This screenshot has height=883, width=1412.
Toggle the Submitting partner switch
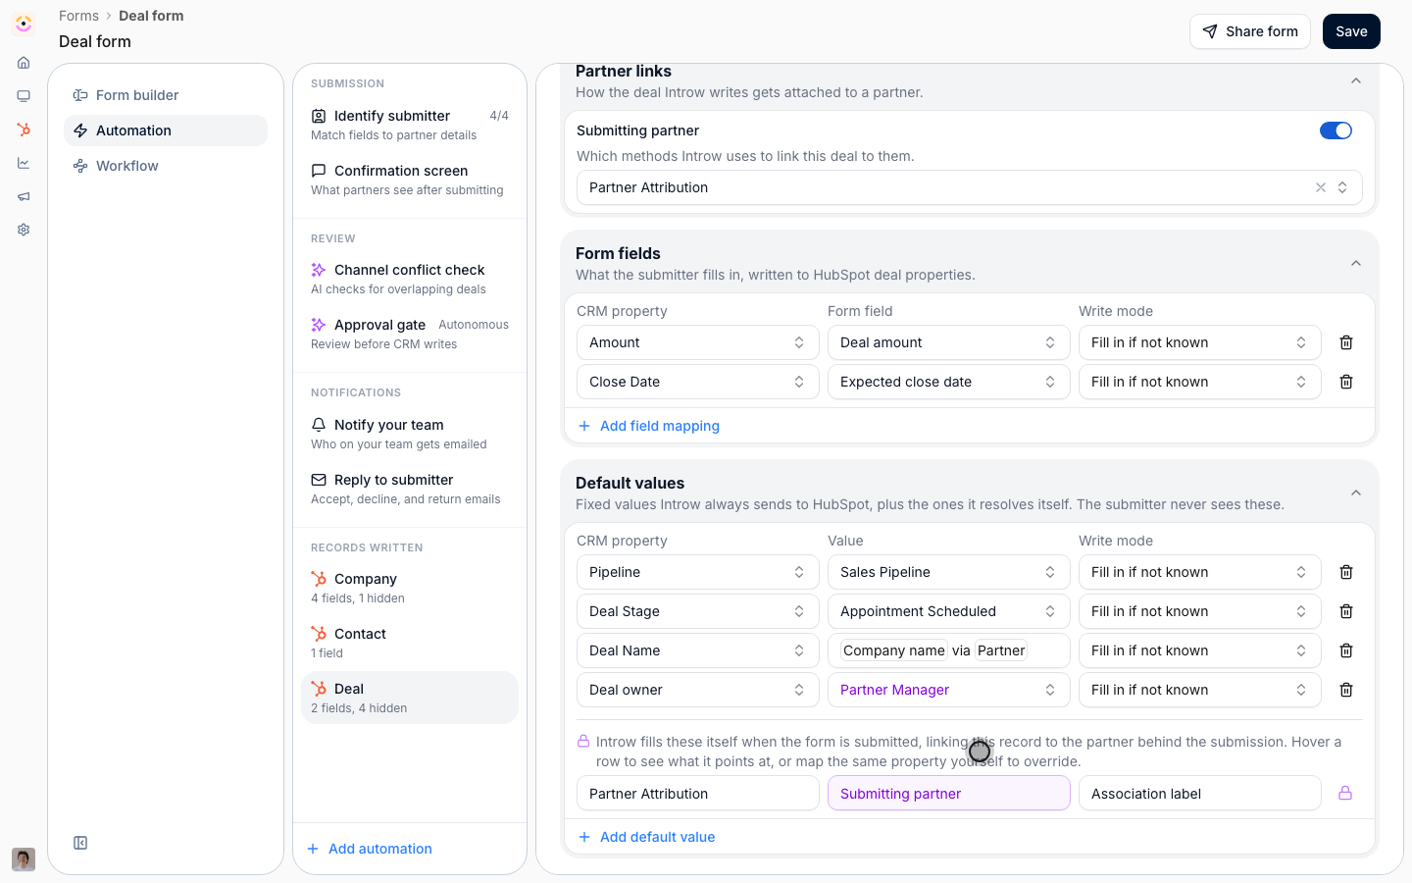pyautogui.click(x=1336, y=130)
